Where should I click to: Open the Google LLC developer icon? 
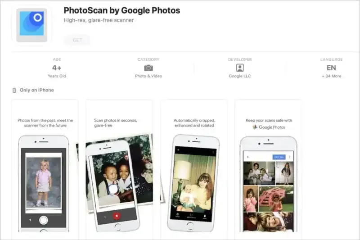tap(240, 68)
